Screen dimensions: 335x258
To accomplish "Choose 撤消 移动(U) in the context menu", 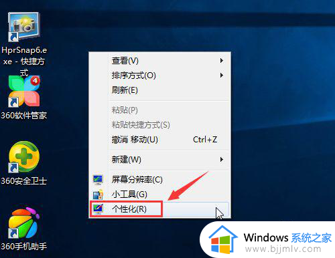I will click(159, 140).
